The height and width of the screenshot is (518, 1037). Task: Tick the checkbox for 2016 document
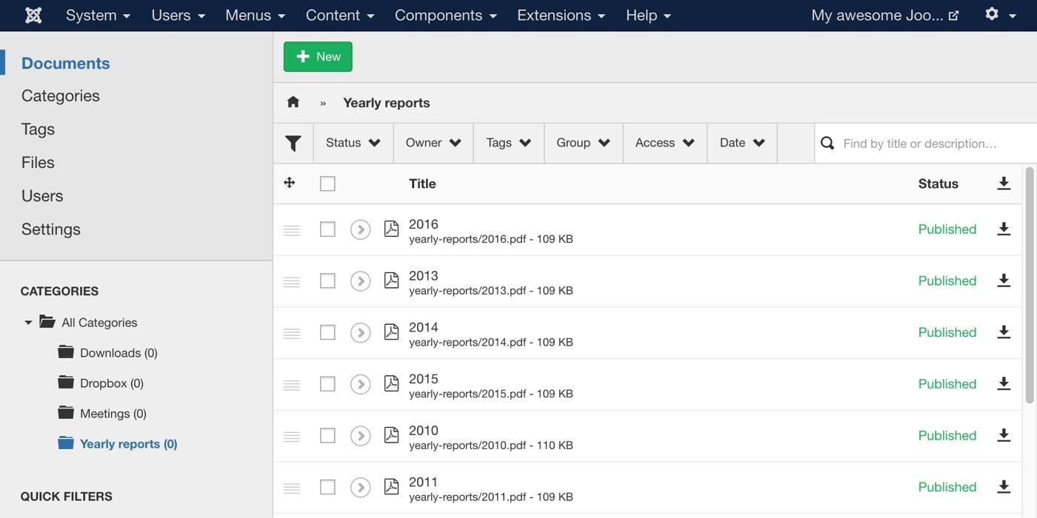pos(327,229)
